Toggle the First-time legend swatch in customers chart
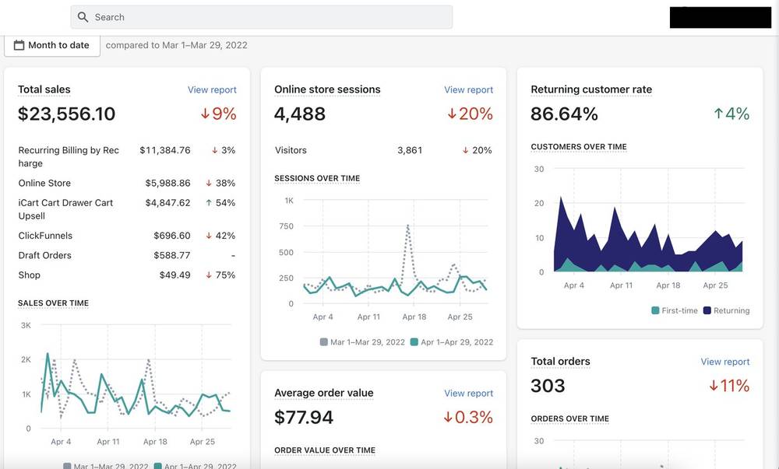This screenshot has width=779, height=469. [655, 311]
